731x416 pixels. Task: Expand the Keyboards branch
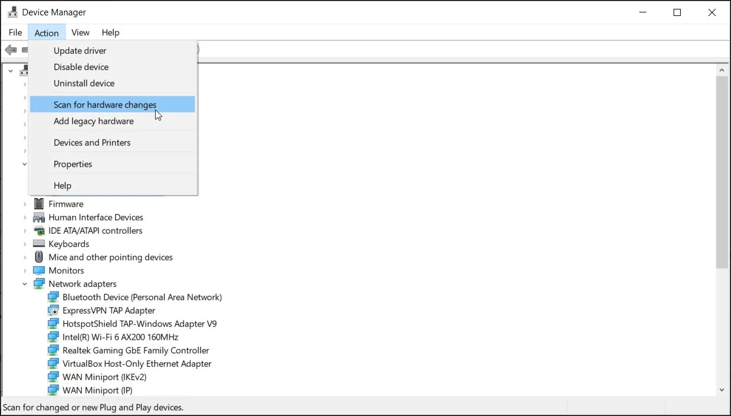[x=24, y=244]
